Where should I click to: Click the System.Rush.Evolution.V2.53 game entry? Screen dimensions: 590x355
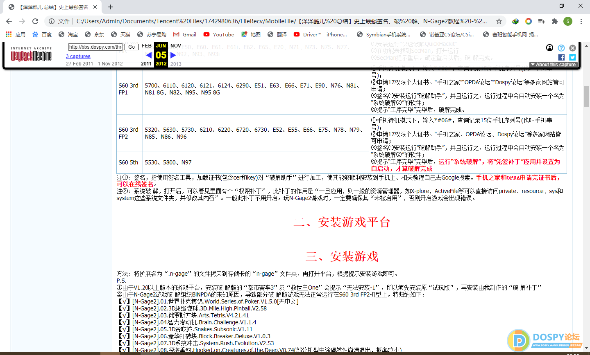click(196, 343)
